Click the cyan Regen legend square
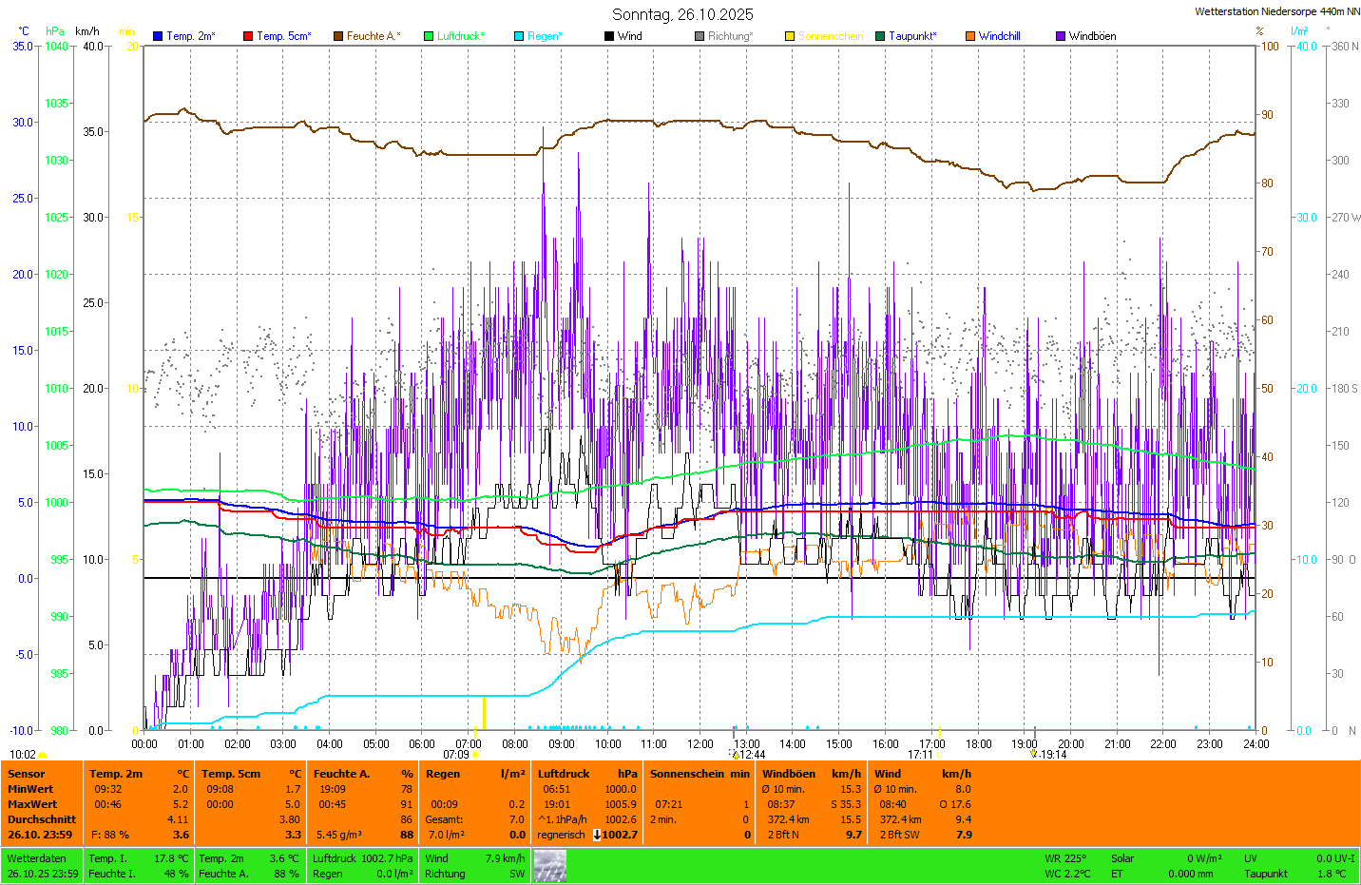The height and width of the screenshot is (885, 1361). [x=519, y=36]
